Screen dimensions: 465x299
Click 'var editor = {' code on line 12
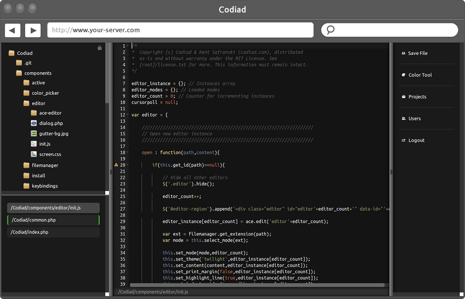pyautogui.click(x=149, y=115)
